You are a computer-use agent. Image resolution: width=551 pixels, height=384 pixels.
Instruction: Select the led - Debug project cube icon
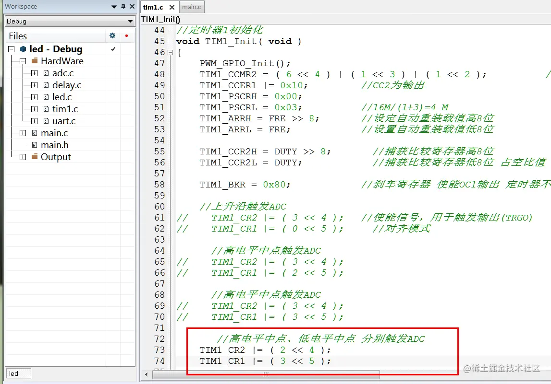[23, 49]
